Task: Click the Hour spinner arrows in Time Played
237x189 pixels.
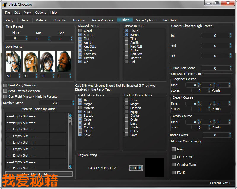Action: pos(26,38)
